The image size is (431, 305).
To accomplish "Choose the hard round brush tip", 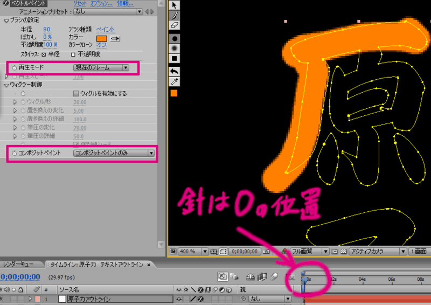I will [x=174, y=38].
